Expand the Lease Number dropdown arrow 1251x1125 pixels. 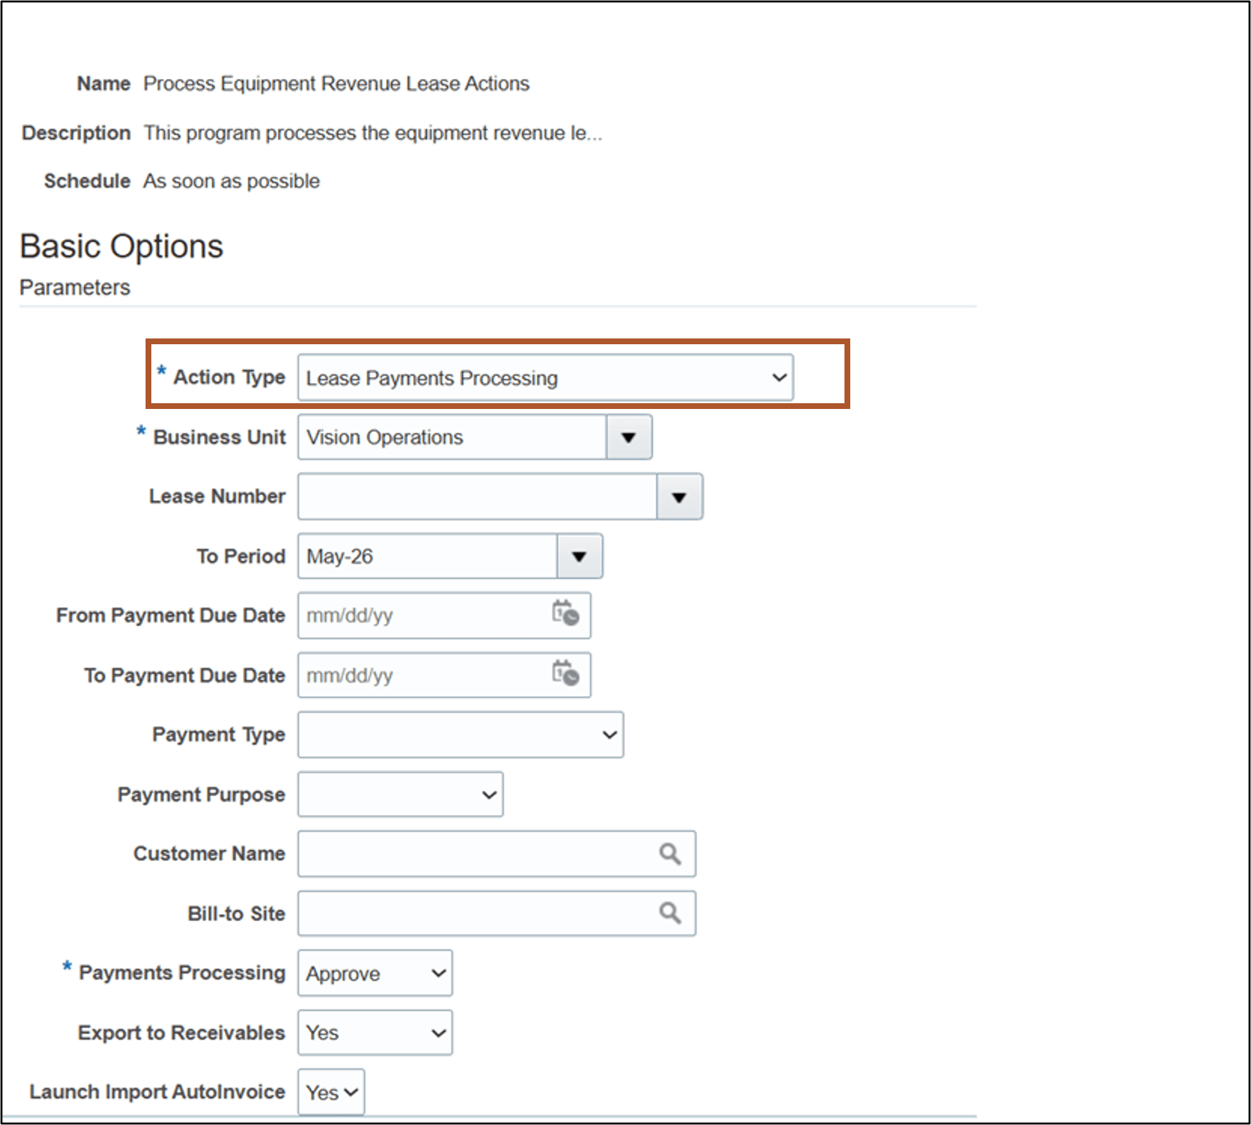click(679, 497)
